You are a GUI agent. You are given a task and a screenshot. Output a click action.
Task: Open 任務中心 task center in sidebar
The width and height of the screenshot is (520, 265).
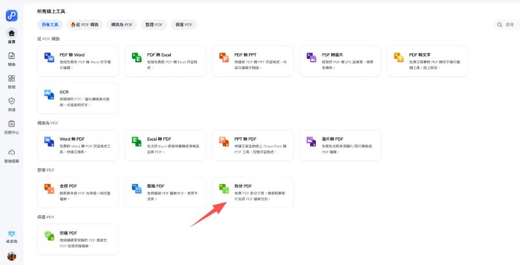(x=12, y=127)
